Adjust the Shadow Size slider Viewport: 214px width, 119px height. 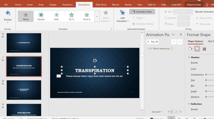(x=210, y=80)
